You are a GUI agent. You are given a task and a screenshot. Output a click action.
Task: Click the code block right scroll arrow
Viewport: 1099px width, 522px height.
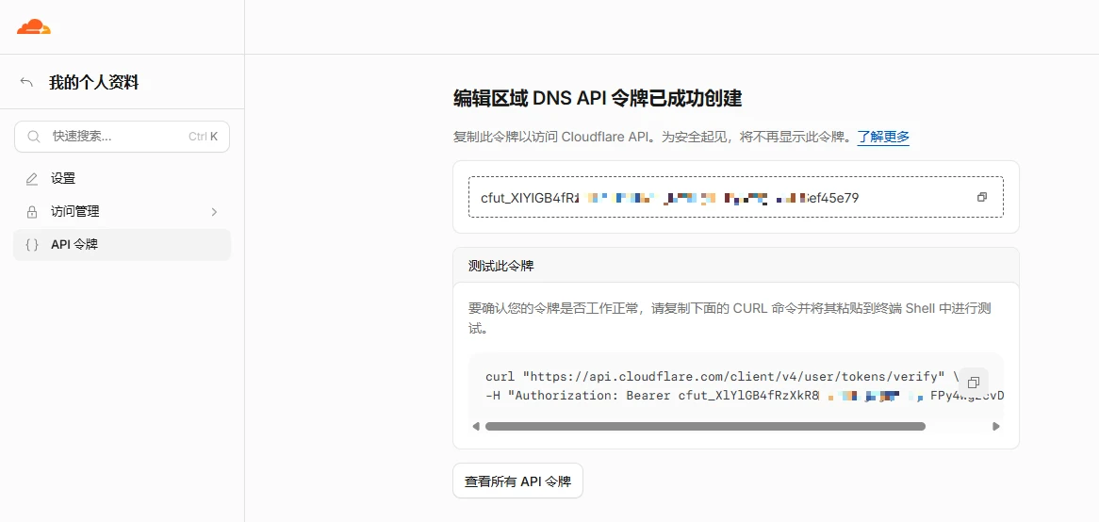(996, 426)
